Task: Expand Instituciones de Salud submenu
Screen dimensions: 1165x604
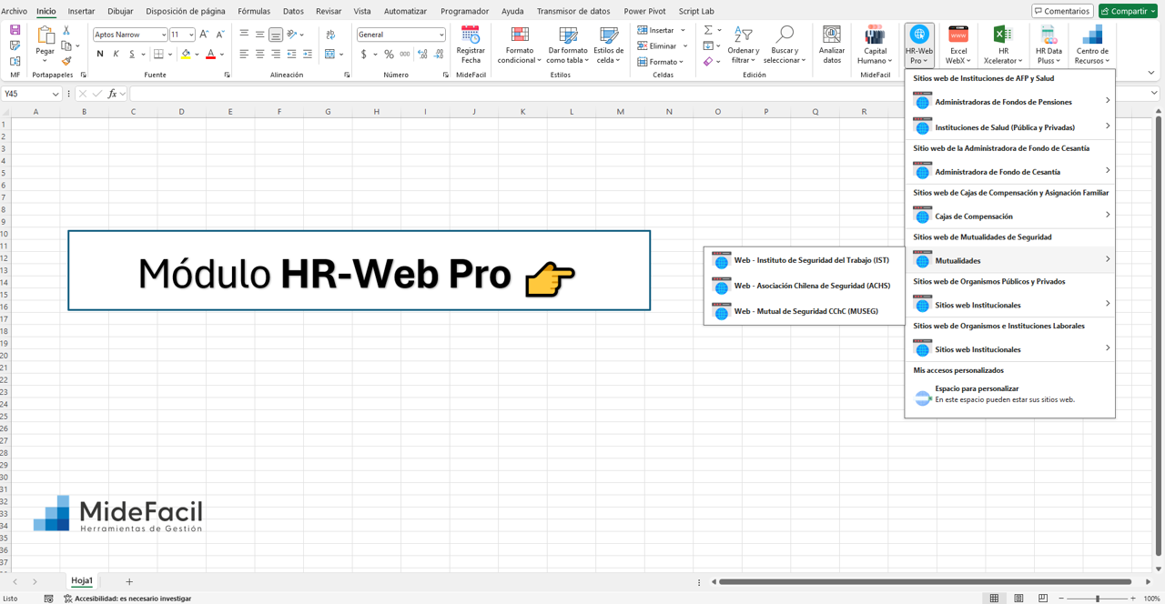Action: [1010, 127]
